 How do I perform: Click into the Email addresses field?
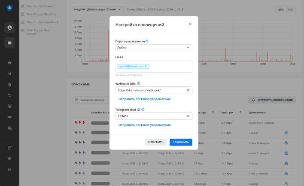tap(170, 67)
